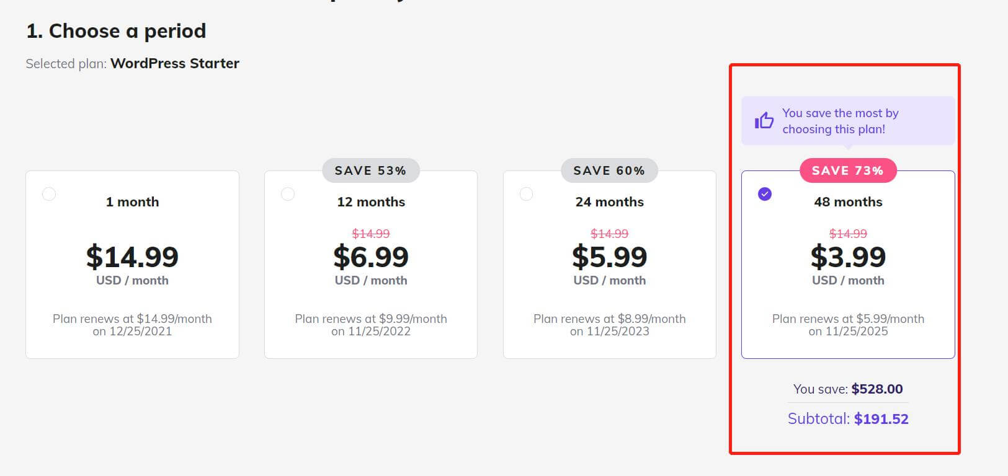
Task: Click the checked 48 months radio button
Action: pyautogui.click(x=765, y=194)
